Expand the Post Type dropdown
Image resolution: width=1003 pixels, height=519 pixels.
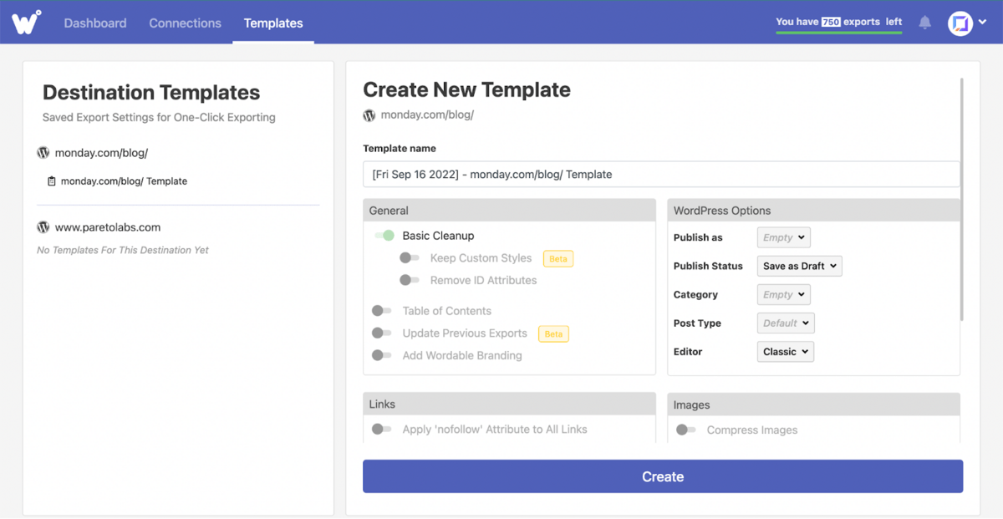pos(785,323)
